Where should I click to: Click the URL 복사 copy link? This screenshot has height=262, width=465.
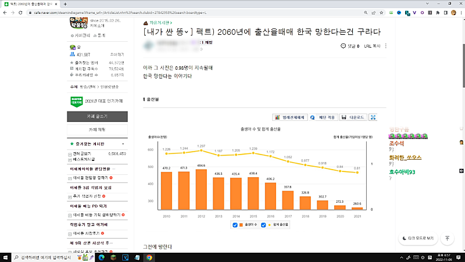372,46
